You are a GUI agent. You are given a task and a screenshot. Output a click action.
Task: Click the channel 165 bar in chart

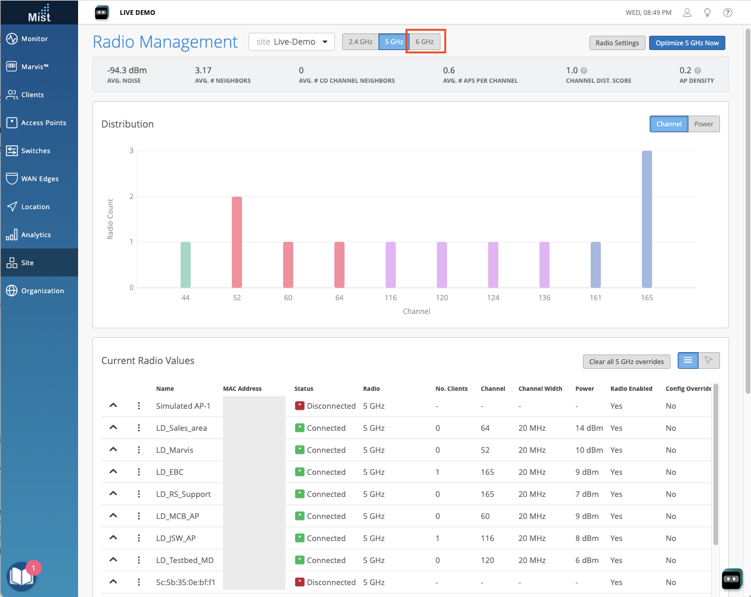coord(647,219)
